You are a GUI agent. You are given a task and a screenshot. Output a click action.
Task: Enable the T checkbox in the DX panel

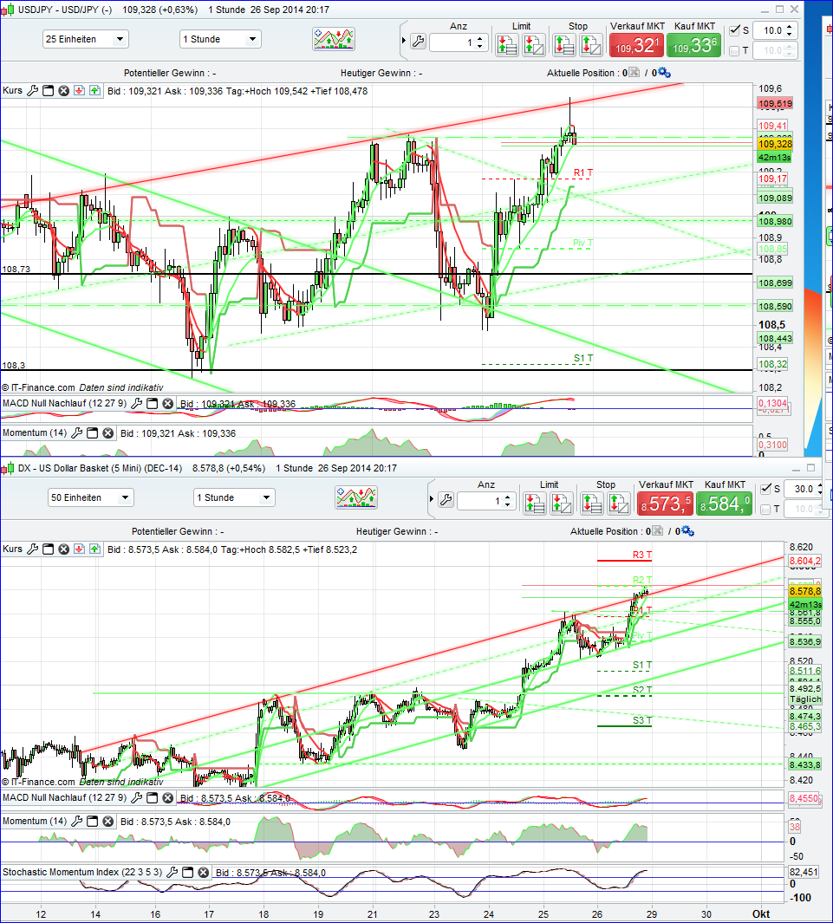(765, 509)
